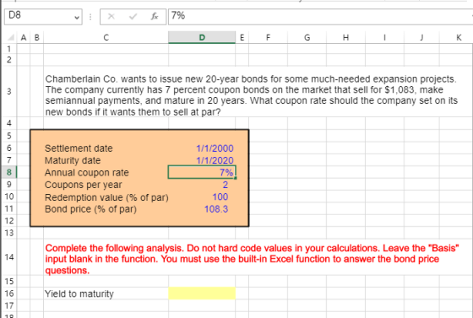
Task: Select row 16 header
Action: (8, 294)
